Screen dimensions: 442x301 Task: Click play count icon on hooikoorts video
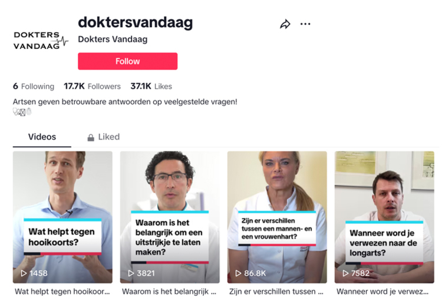pyautogui.click(x=24, y=273)
